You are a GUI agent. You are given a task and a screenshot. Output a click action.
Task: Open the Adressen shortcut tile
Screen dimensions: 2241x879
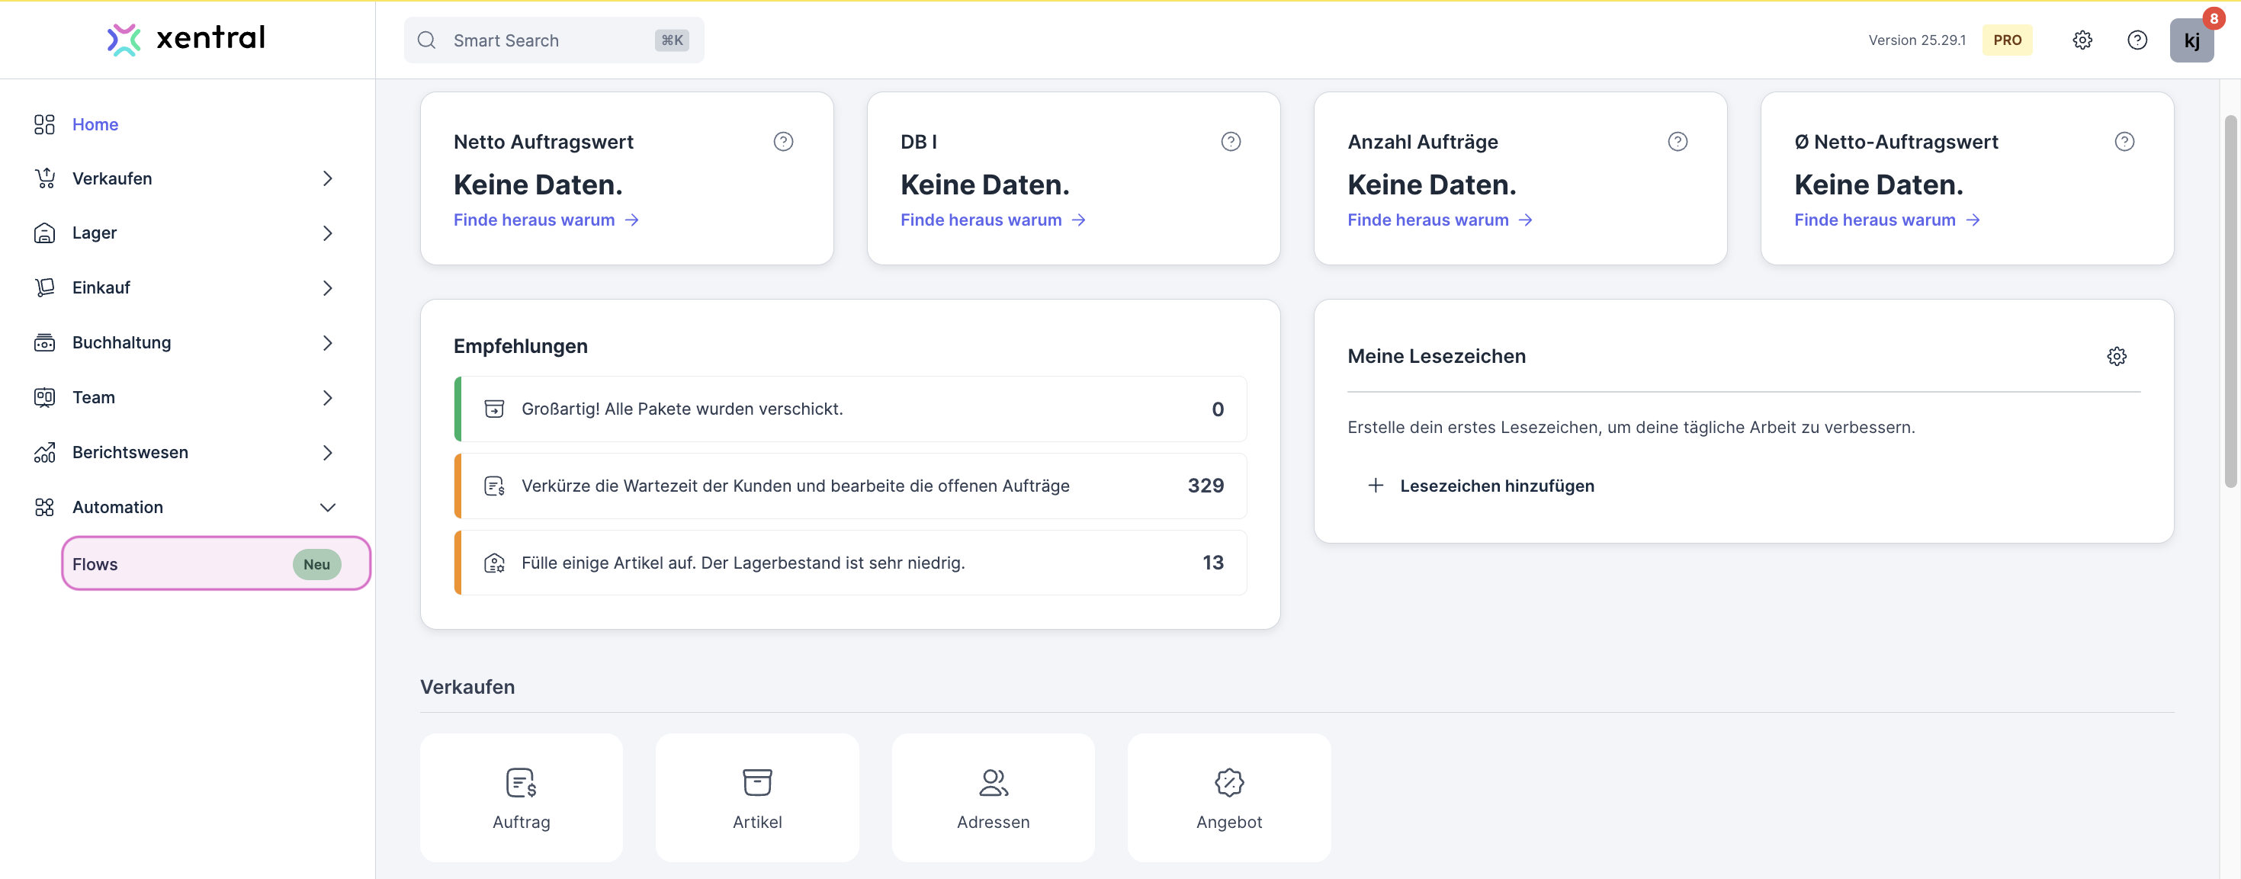pos(993,797)
